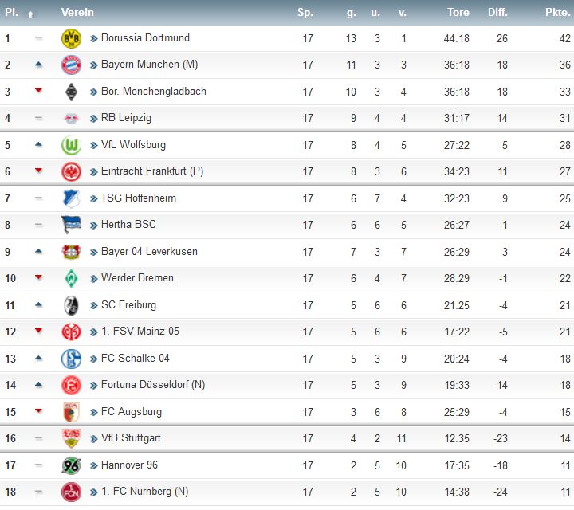Sort the table by Pkte. column
The height and width of the screenshot is (510, 574).
click(x=557, y=13)
